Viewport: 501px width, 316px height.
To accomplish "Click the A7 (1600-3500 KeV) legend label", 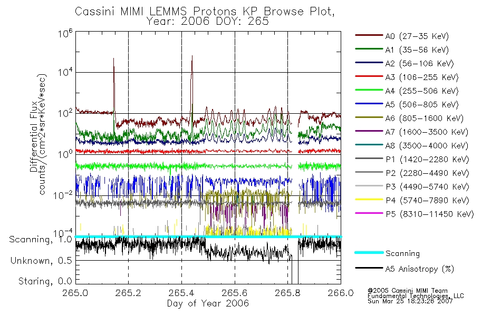I will pyautogui.click(x=427, y=132).
